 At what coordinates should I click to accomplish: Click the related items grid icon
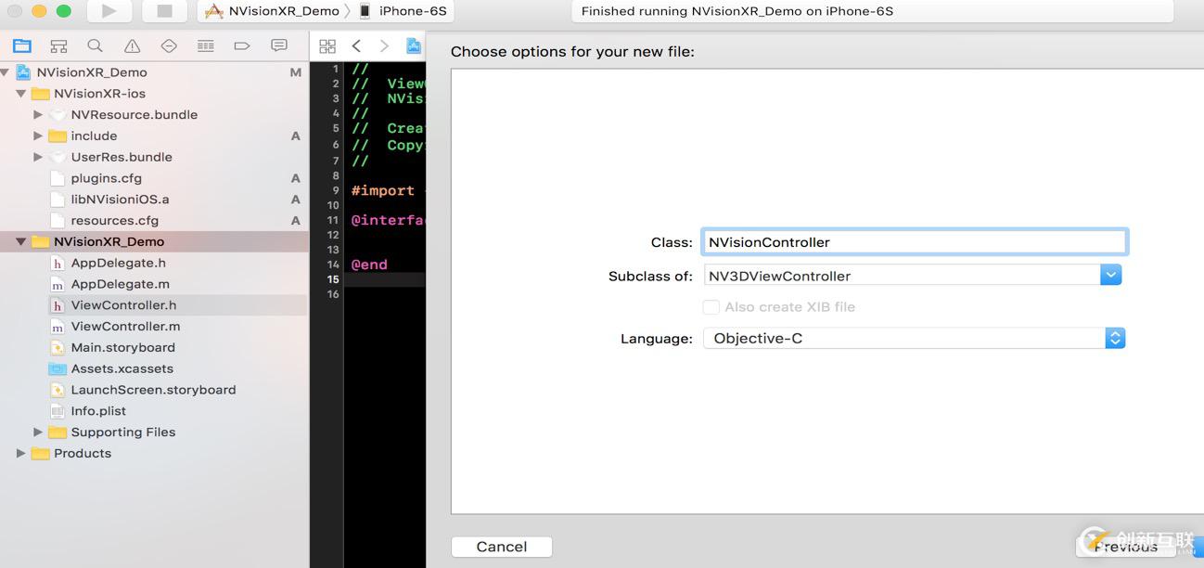(327, 45)
